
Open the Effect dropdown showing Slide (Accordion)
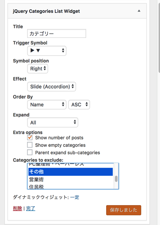point(52,87)
